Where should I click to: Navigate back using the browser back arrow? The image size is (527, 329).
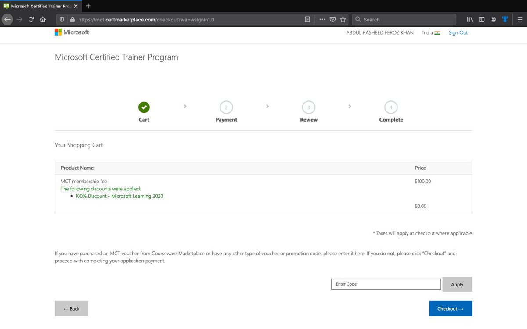tap(7, 19)
